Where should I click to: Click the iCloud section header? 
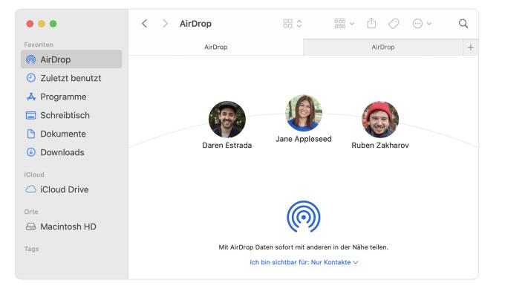coord(34,175)
